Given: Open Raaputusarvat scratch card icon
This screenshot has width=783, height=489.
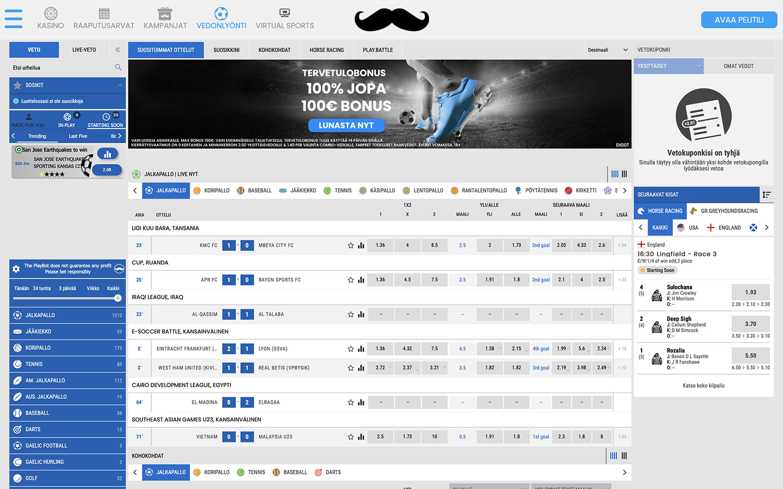Looking at the screenshot, I should [x=104, y=14].
